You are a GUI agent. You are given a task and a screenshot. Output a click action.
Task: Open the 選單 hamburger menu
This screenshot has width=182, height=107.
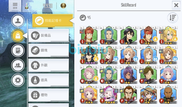[15, 6]
